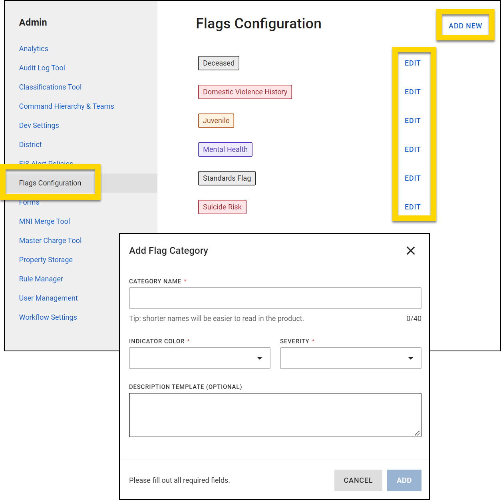Open the Severity dropdown
The width and height of the screenshot is (501, 500).
(x=350, y=358)
